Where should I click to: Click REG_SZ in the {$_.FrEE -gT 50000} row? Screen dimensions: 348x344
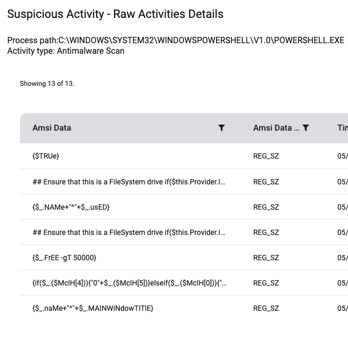pos(266,258)
